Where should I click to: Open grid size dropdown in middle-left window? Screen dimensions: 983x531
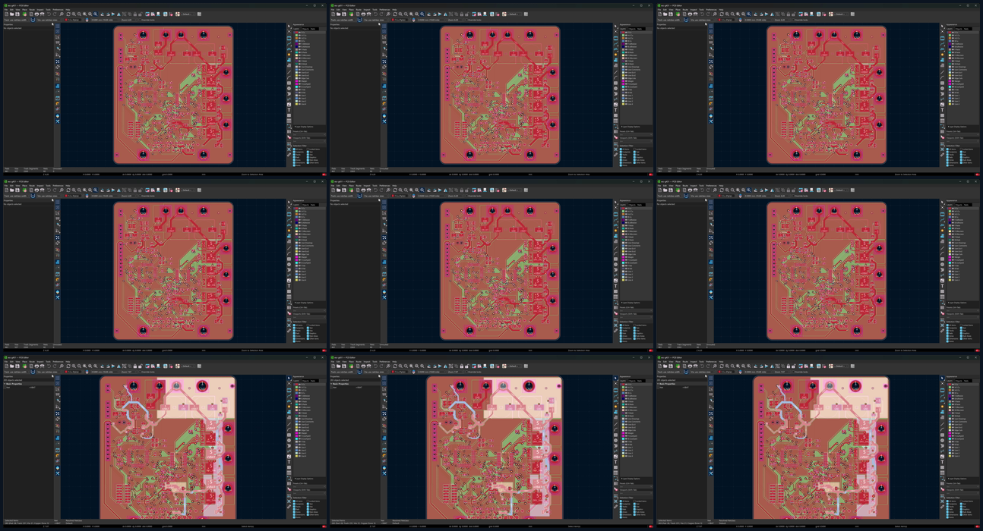(105, 196)
